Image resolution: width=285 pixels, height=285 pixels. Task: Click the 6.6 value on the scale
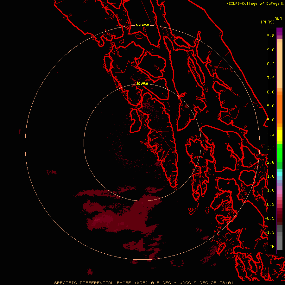coord(271,92)
